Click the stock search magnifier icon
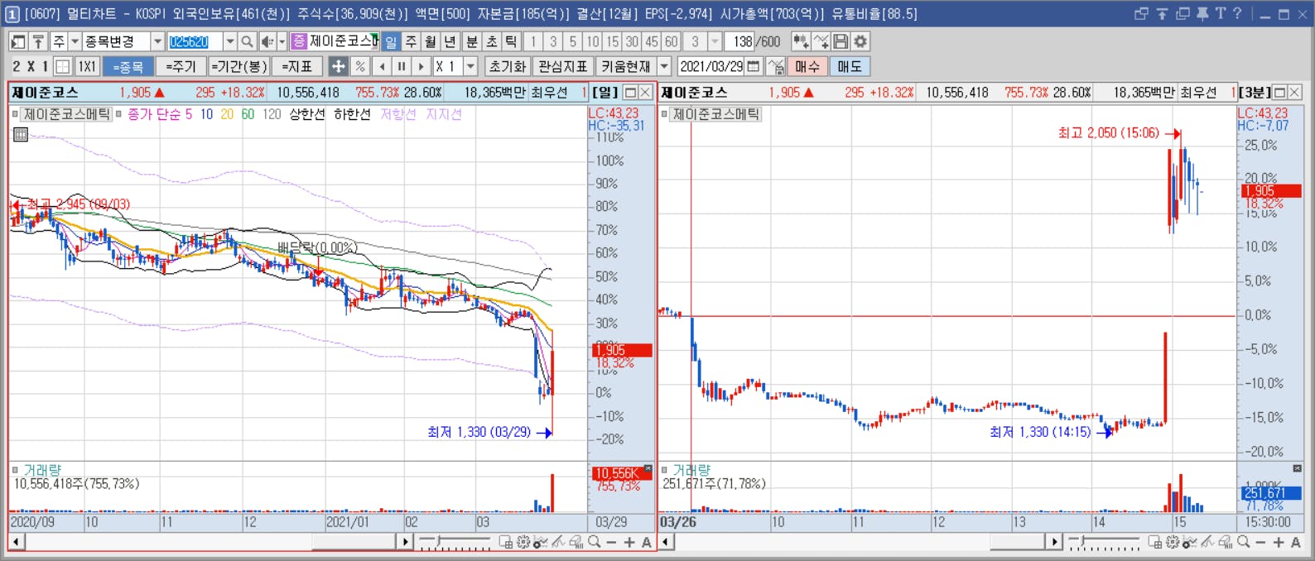Screen dimensions: 1315x561 247,41
